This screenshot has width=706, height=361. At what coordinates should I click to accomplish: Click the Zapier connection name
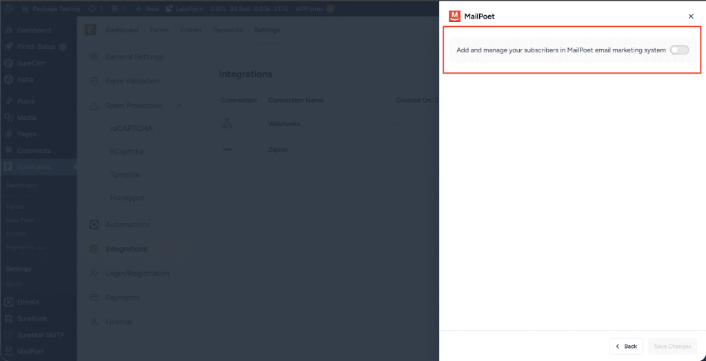tap(278, 149)
